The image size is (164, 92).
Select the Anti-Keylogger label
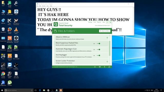(x=61, y=55)
